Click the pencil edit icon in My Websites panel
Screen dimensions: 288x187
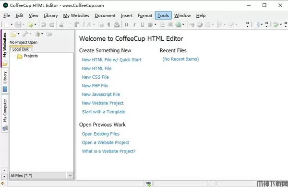coord(25,34)
